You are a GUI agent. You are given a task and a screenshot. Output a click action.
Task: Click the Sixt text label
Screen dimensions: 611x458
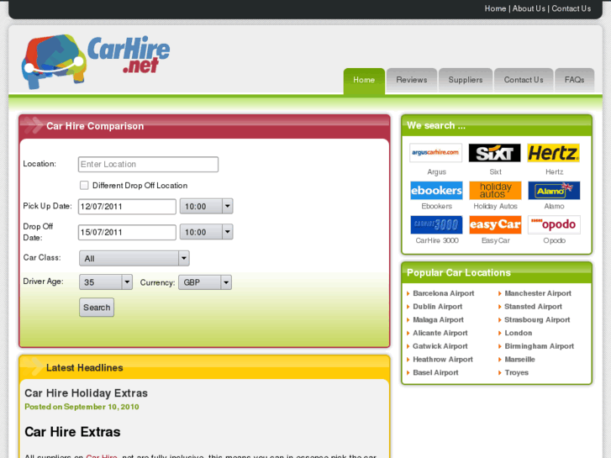[x=495, y=172]
